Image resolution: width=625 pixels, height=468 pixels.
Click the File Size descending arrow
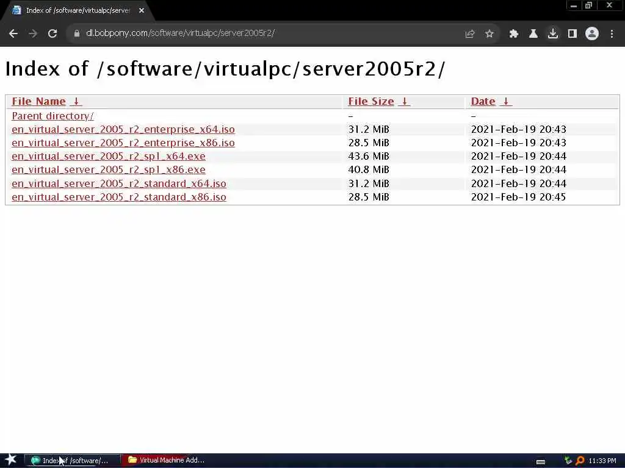click(x=404, y=102)
